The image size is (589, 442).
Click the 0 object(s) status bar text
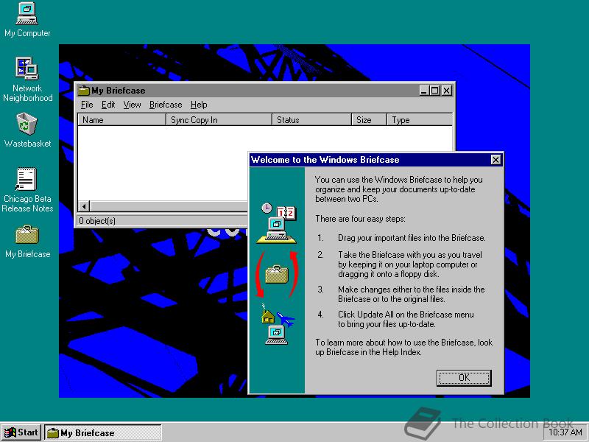click(97, 221)
